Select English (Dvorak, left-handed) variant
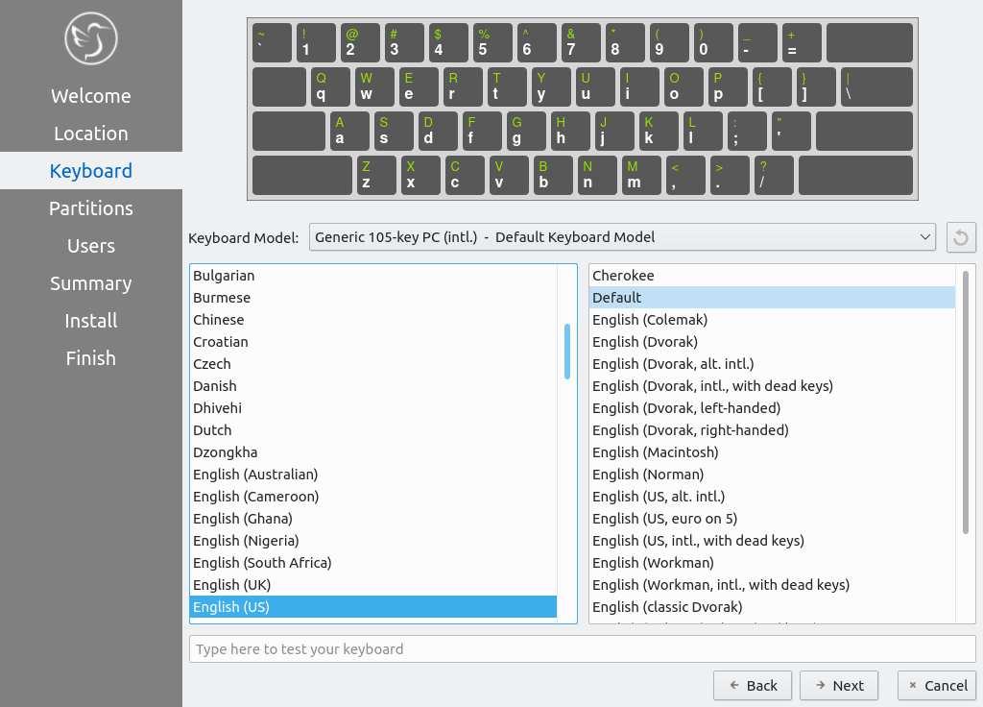The width and height of the screenshot is (983, 707). tap(686, 408)
